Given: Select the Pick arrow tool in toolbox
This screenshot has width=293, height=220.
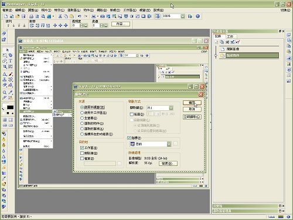Looking at the screenshot, I should pyautogui.click(x=8, y=50).
